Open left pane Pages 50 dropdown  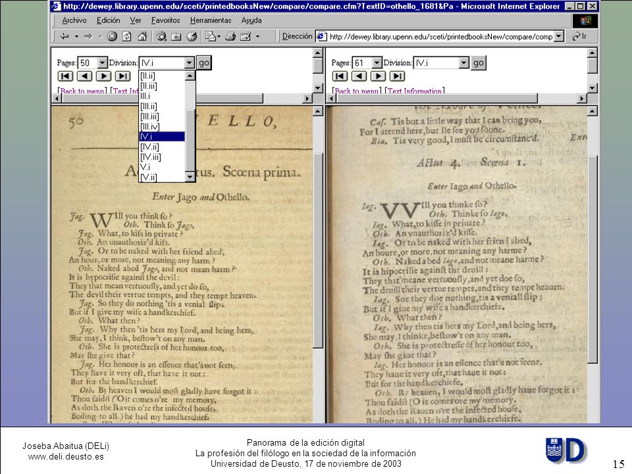click(103, 63)
